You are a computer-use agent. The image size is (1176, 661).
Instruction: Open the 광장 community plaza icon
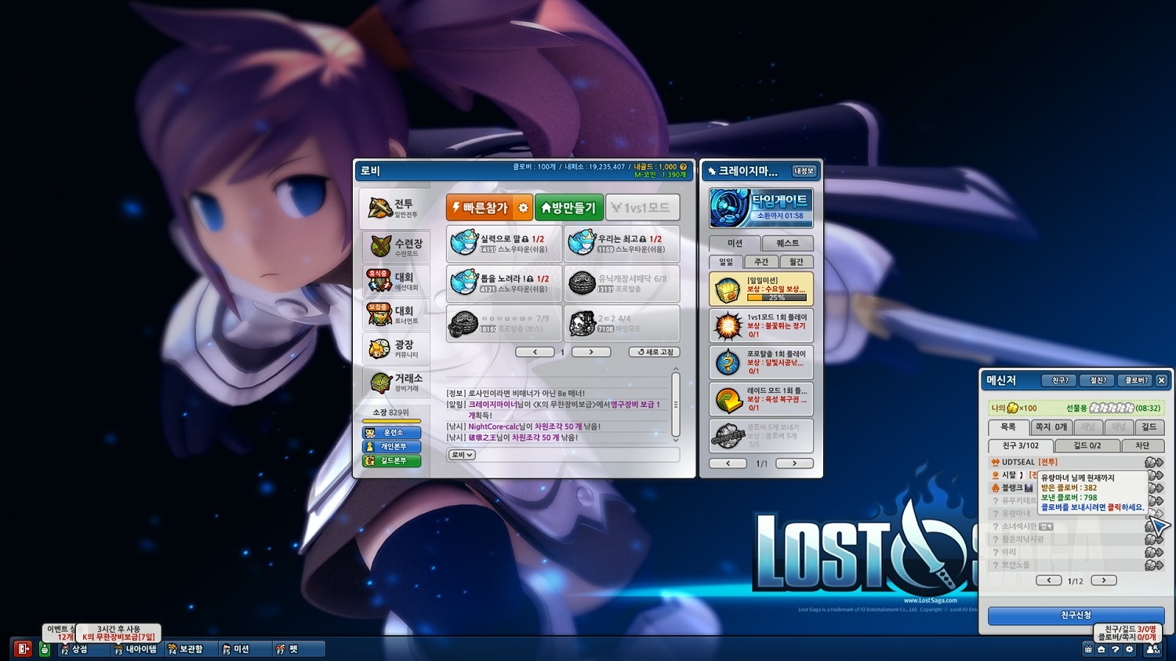click(396, 348)
